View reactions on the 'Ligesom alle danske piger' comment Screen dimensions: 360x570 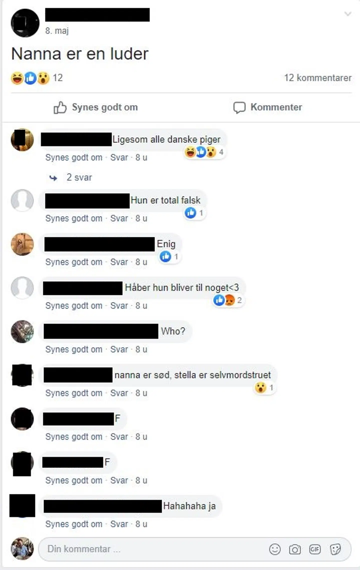[x=204, y=152]
